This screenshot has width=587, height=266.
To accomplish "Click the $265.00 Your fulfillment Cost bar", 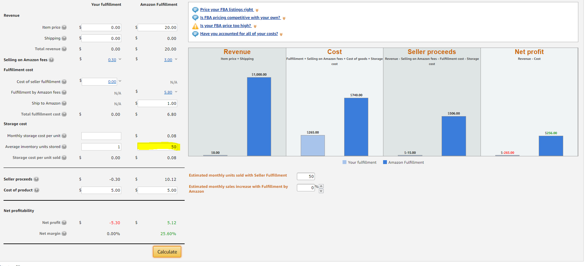I will click(x=313, y=146).
